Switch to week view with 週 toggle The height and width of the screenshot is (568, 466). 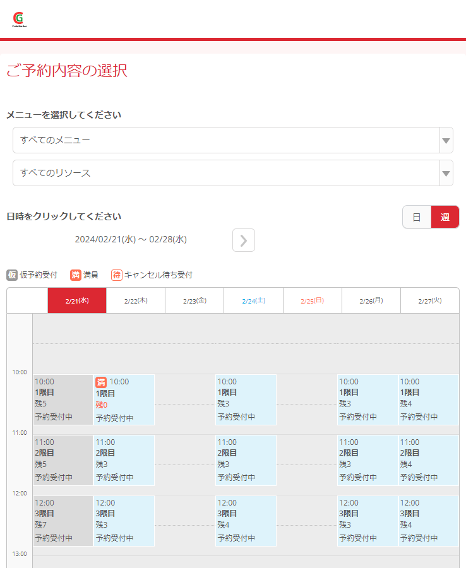[445, 217]
